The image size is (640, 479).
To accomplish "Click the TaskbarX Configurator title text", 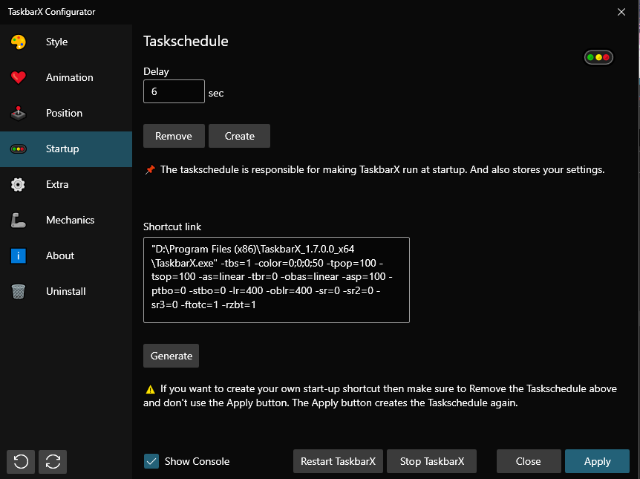I will (51, 12).
